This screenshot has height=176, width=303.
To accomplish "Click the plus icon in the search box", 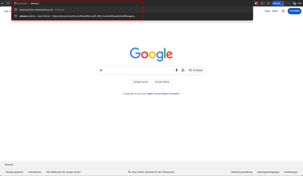I will click(x=101, y=70).
